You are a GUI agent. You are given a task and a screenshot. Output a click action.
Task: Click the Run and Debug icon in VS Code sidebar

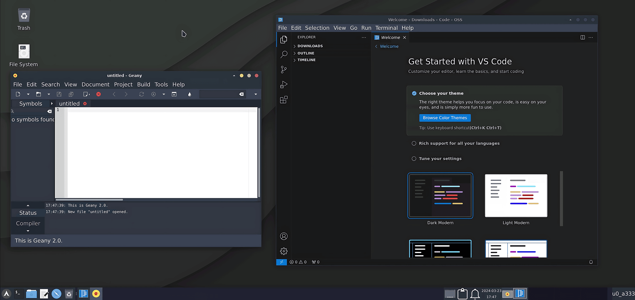[x=284, y=85]
